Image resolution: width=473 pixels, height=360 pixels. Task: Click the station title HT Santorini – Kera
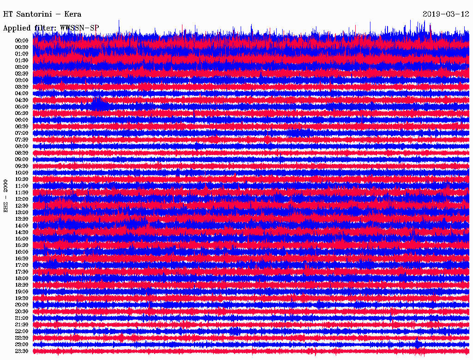click(42, 14)
